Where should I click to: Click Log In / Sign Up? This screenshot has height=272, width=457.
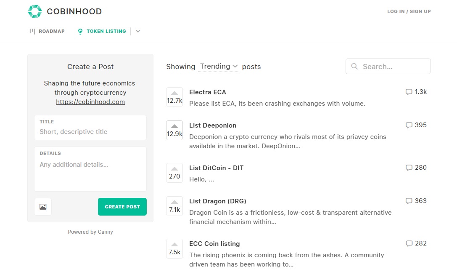tap(409, 11)
